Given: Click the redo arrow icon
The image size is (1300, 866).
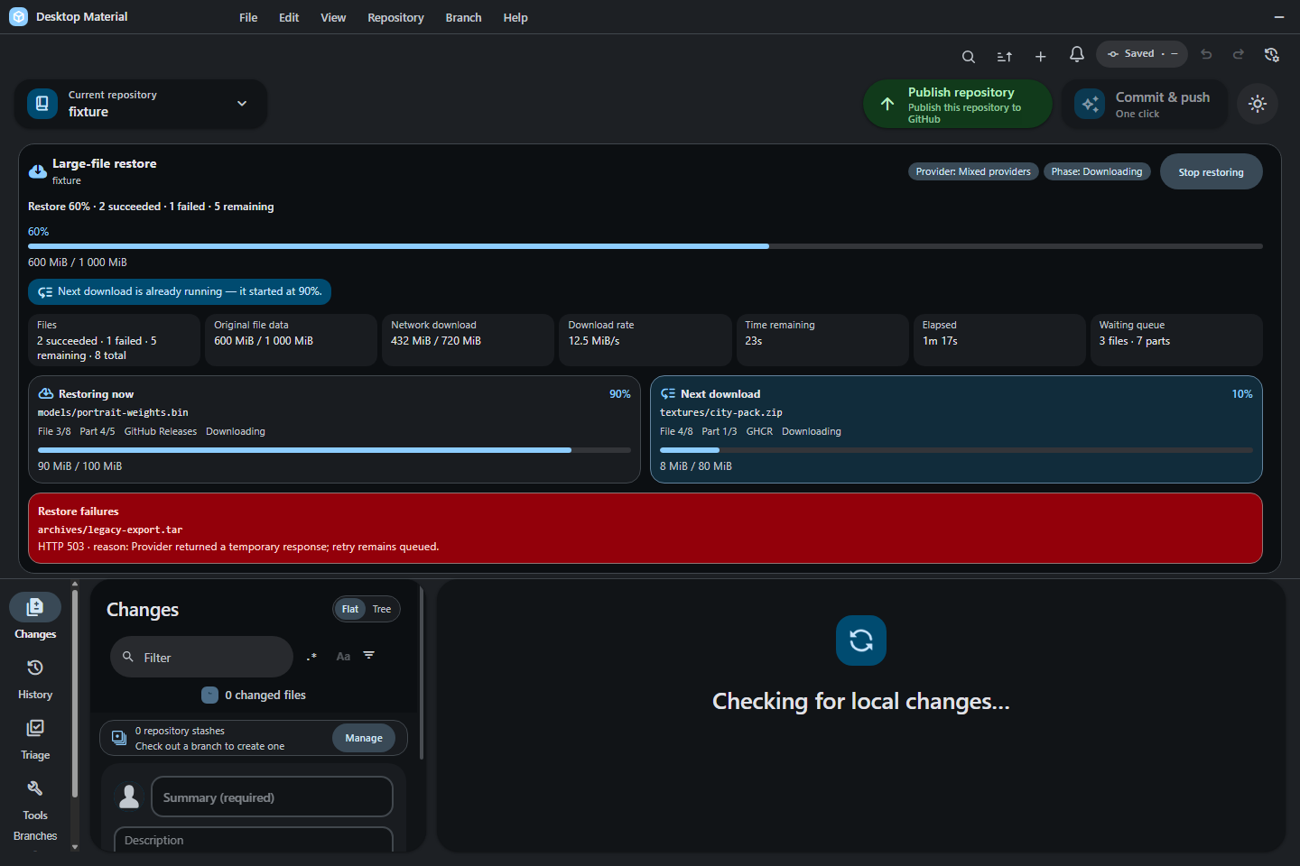Looking at the screenshot, I should tap(1239, 54).
